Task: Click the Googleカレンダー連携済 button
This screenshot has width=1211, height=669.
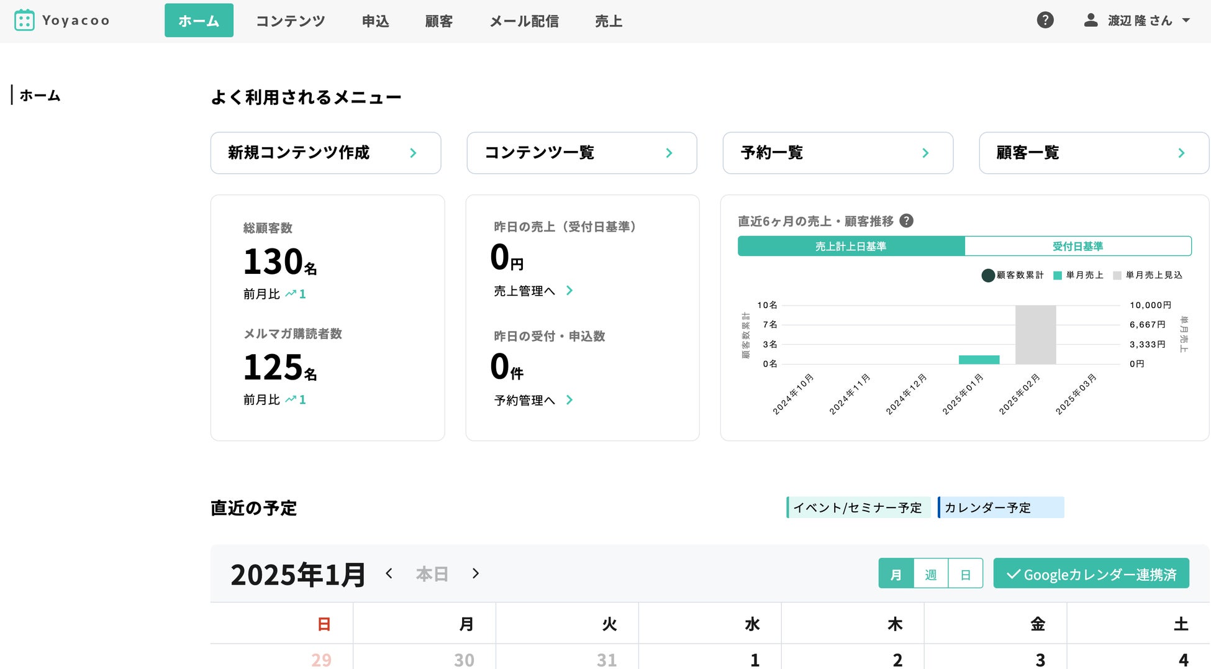Action: coord(1091,574)
